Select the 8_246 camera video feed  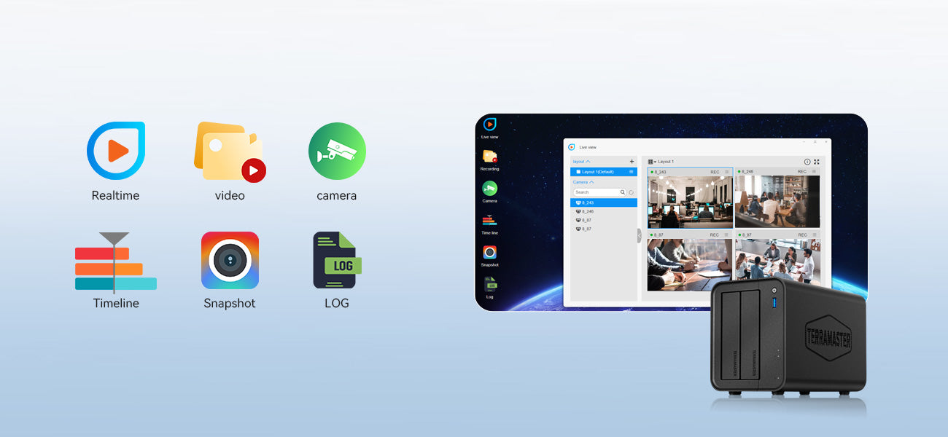777,201
